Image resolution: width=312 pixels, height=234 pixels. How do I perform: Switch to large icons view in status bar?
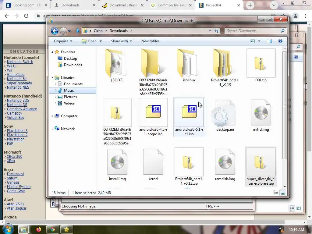tap(283, 193)
